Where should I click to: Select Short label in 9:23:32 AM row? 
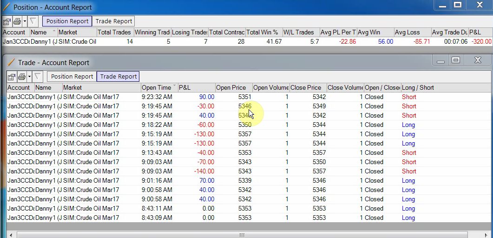(409, 97)
